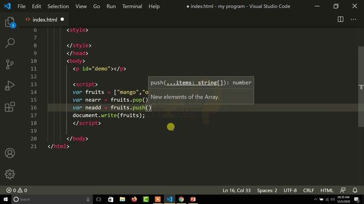Change indentation via Spaces: 2

pyautogui.click(x=267, y=190)
